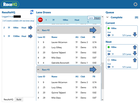The width and height of the screenshot is (140, 105).
Task: Click 5/5 Lanes text in Current race
Action: click(x=127, y=35)
